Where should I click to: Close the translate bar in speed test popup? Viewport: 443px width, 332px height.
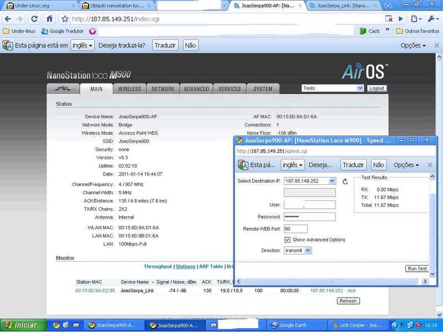pos(430,165)
